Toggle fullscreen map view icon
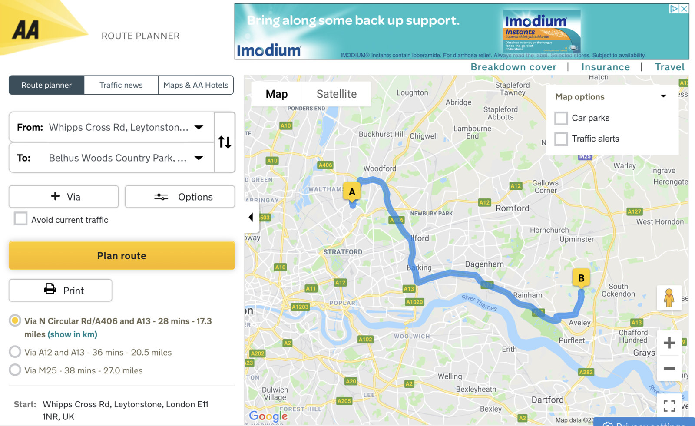The width and height of the screenshot is (695, 426). click(x=669, y=406)
